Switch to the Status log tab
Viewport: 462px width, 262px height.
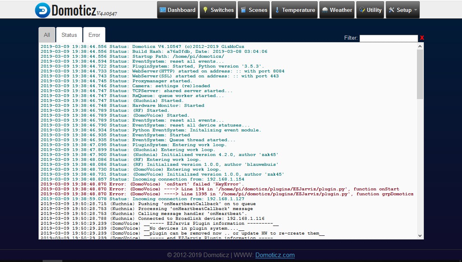pos(69,35)
